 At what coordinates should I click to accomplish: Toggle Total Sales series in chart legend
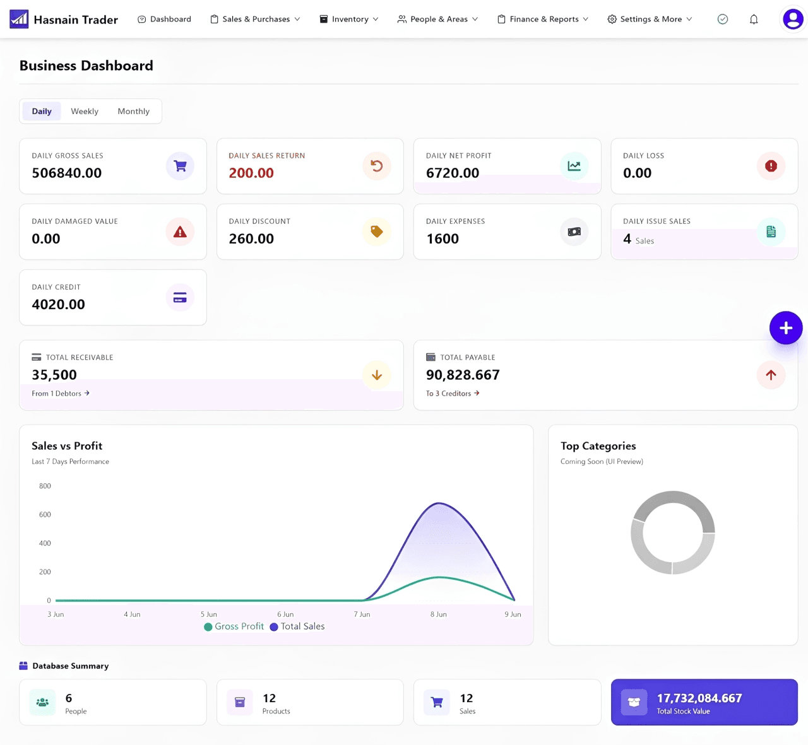pyautogui.click(x=297, y=626)
